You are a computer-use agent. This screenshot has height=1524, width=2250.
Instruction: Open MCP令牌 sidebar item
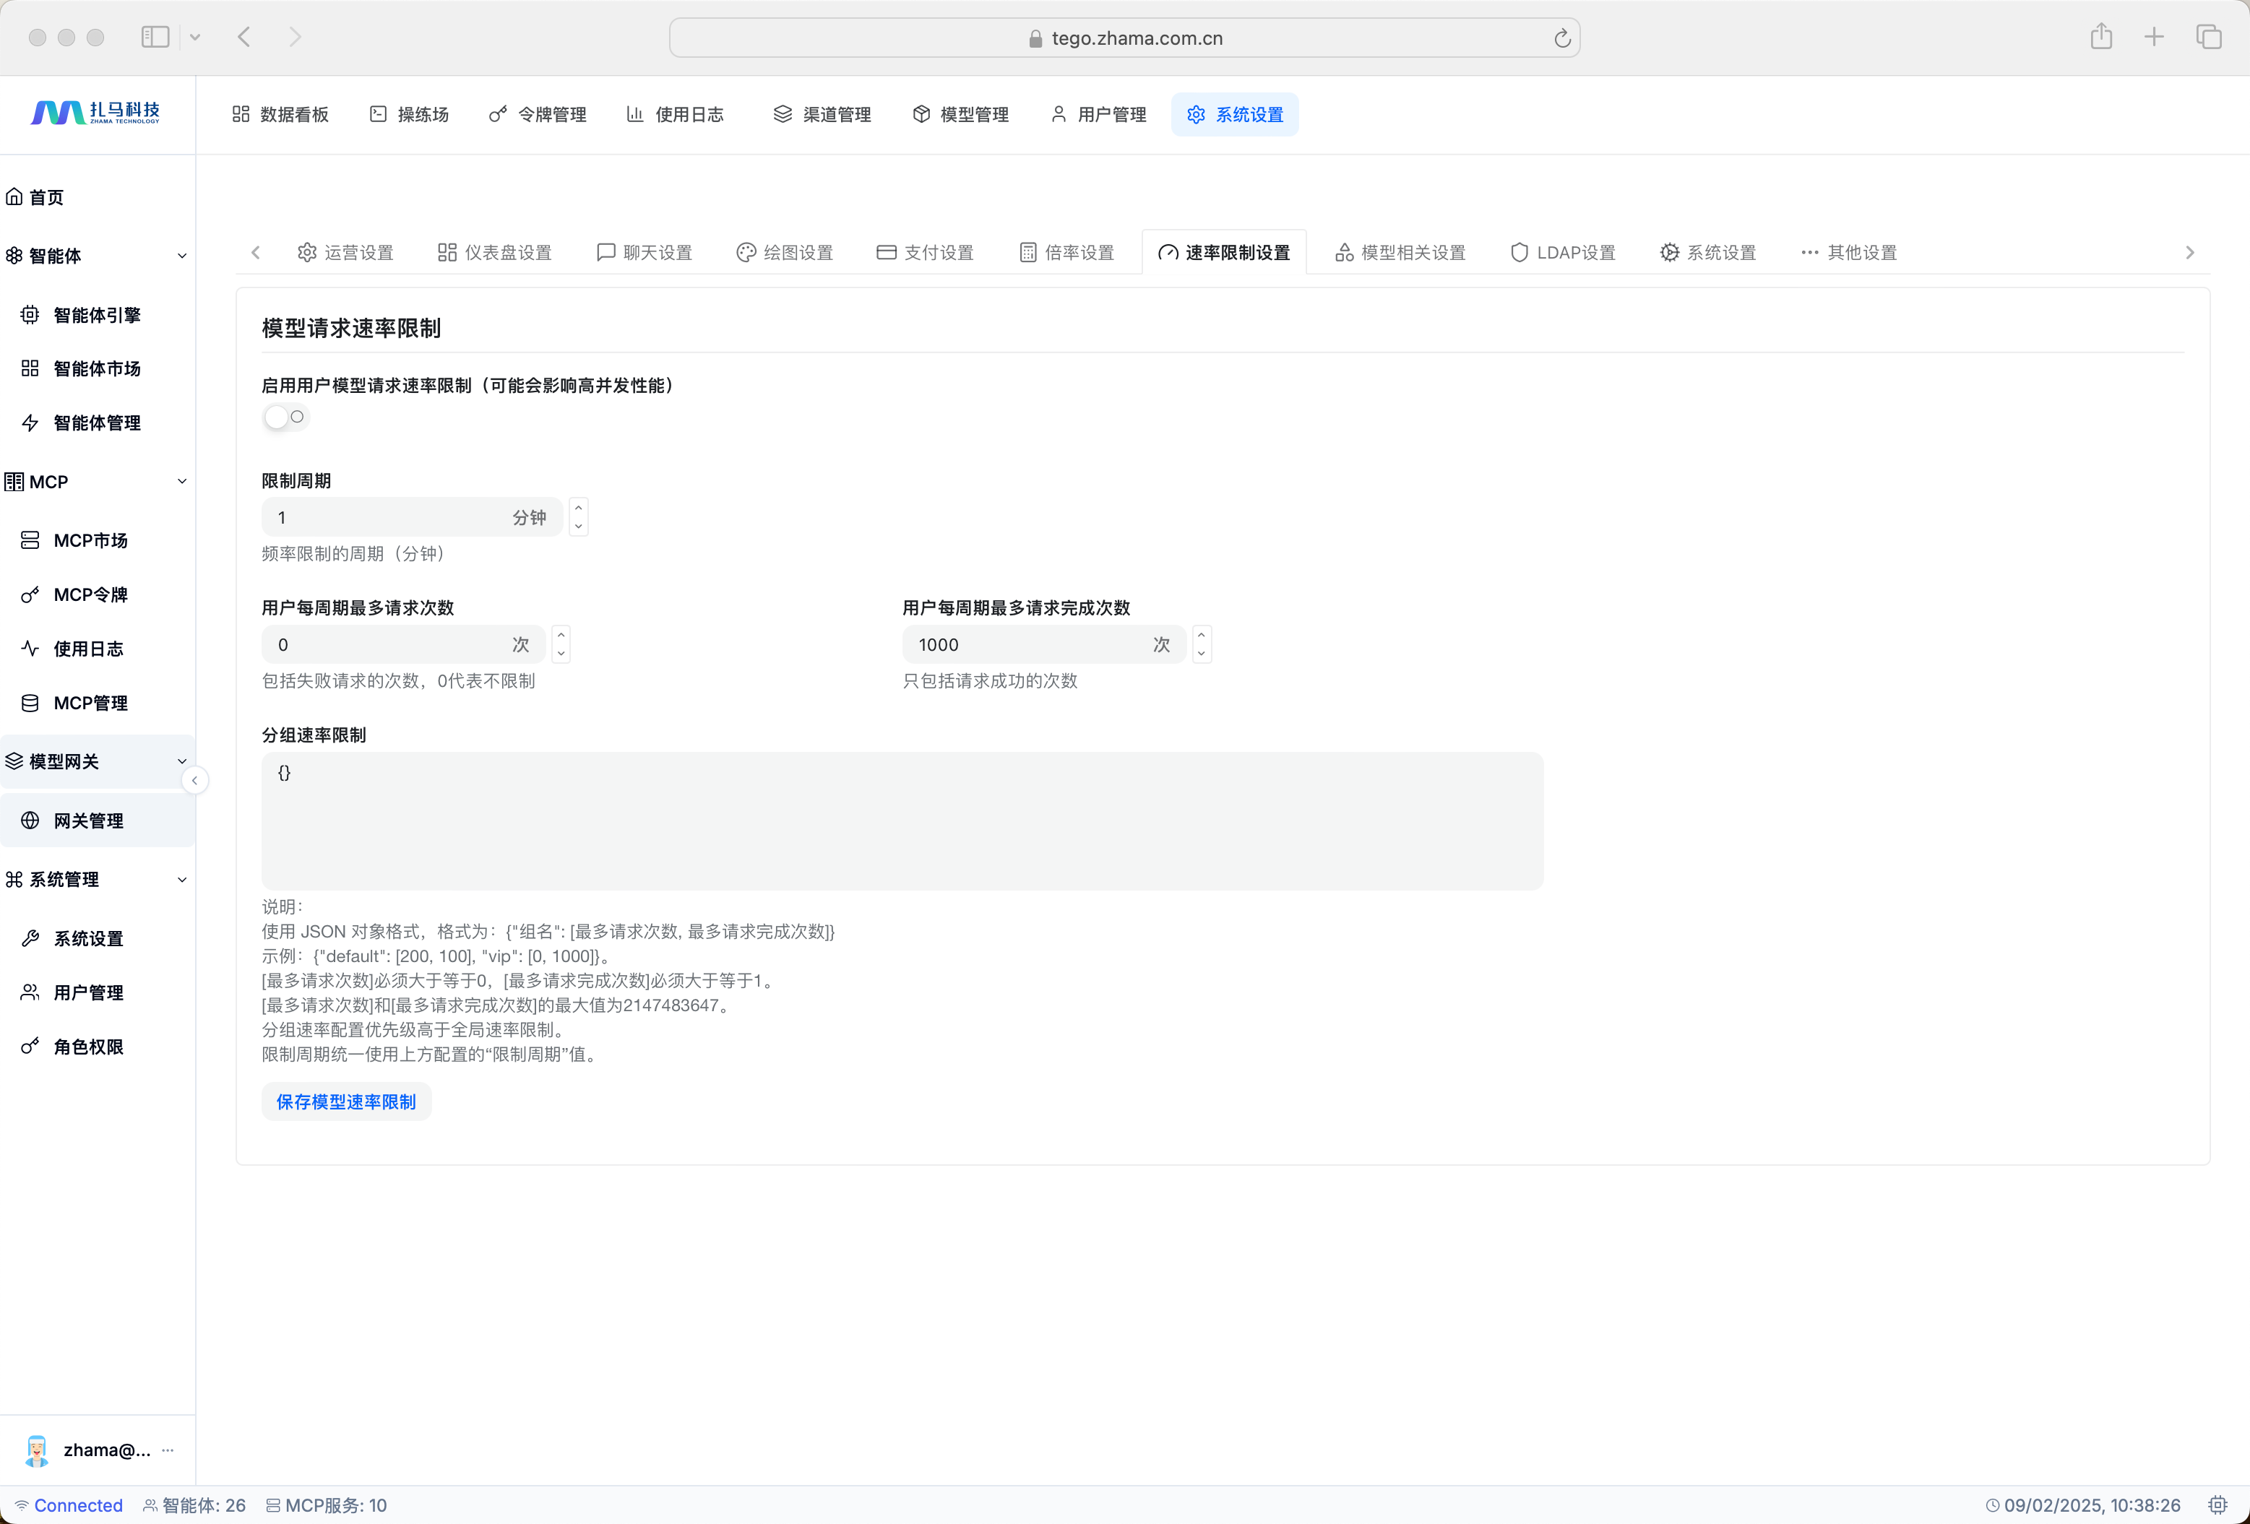90,594
